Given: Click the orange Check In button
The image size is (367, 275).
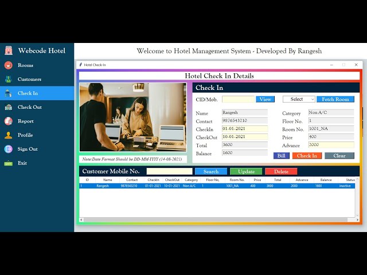Looking at the screenshot, I should [x=307, y=156].
